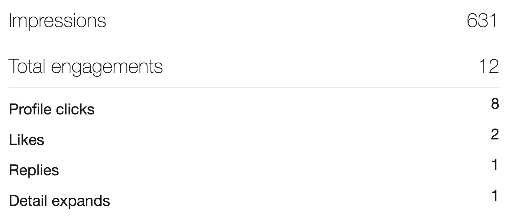
Task: Click the divider line under Total engagements
Action: tap(254, 88)
